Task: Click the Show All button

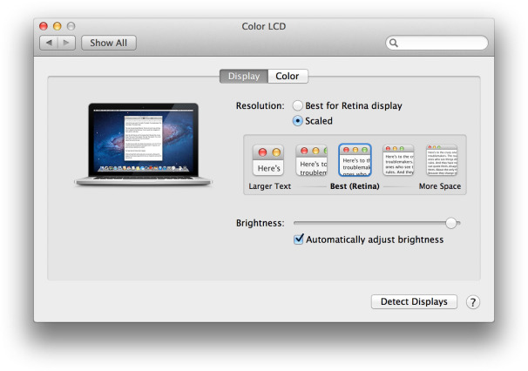Action: [x=109, y=43]
